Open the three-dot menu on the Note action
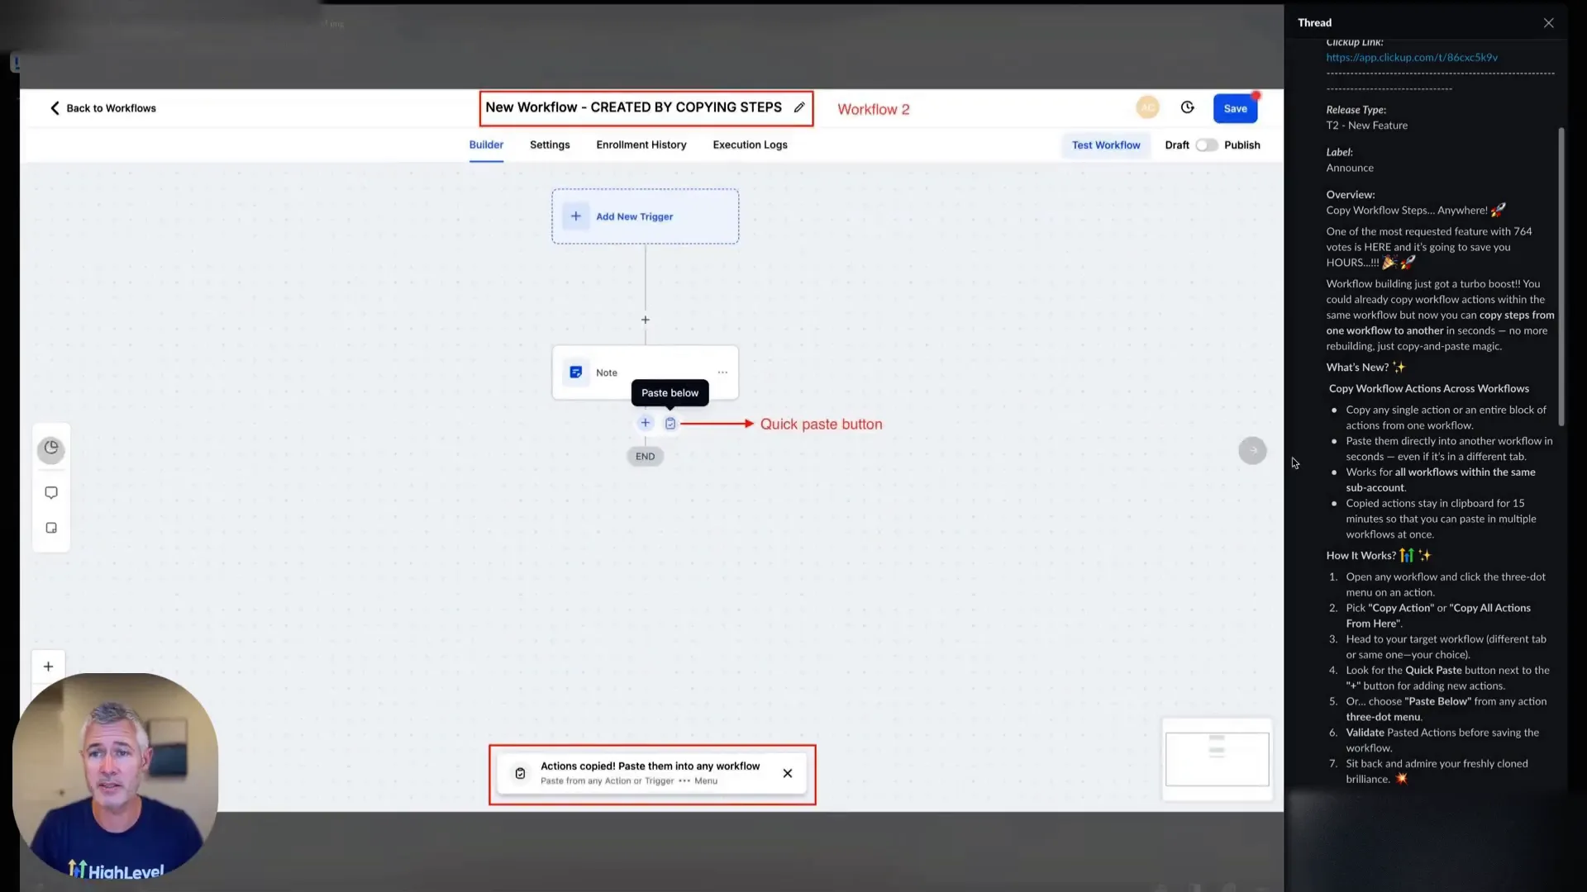1587x892 pixels. point(723,372)
